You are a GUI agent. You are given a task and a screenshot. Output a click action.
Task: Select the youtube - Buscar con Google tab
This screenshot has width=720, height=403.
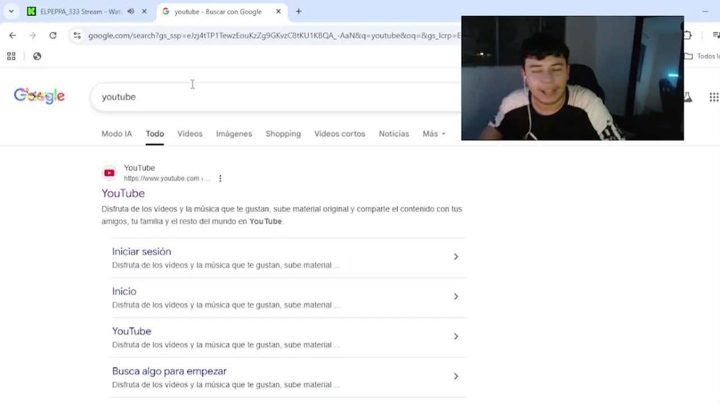218,11
